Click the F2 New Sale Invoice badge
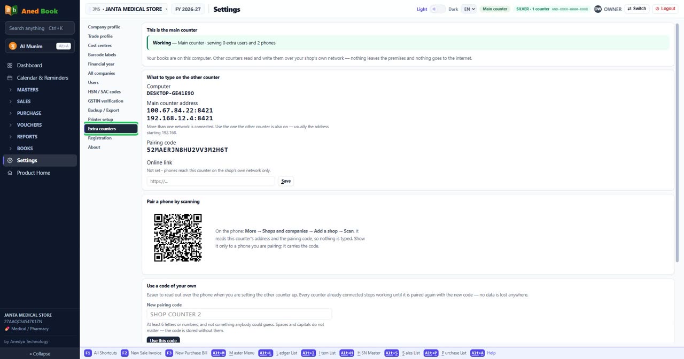 [x=125, y=353]
